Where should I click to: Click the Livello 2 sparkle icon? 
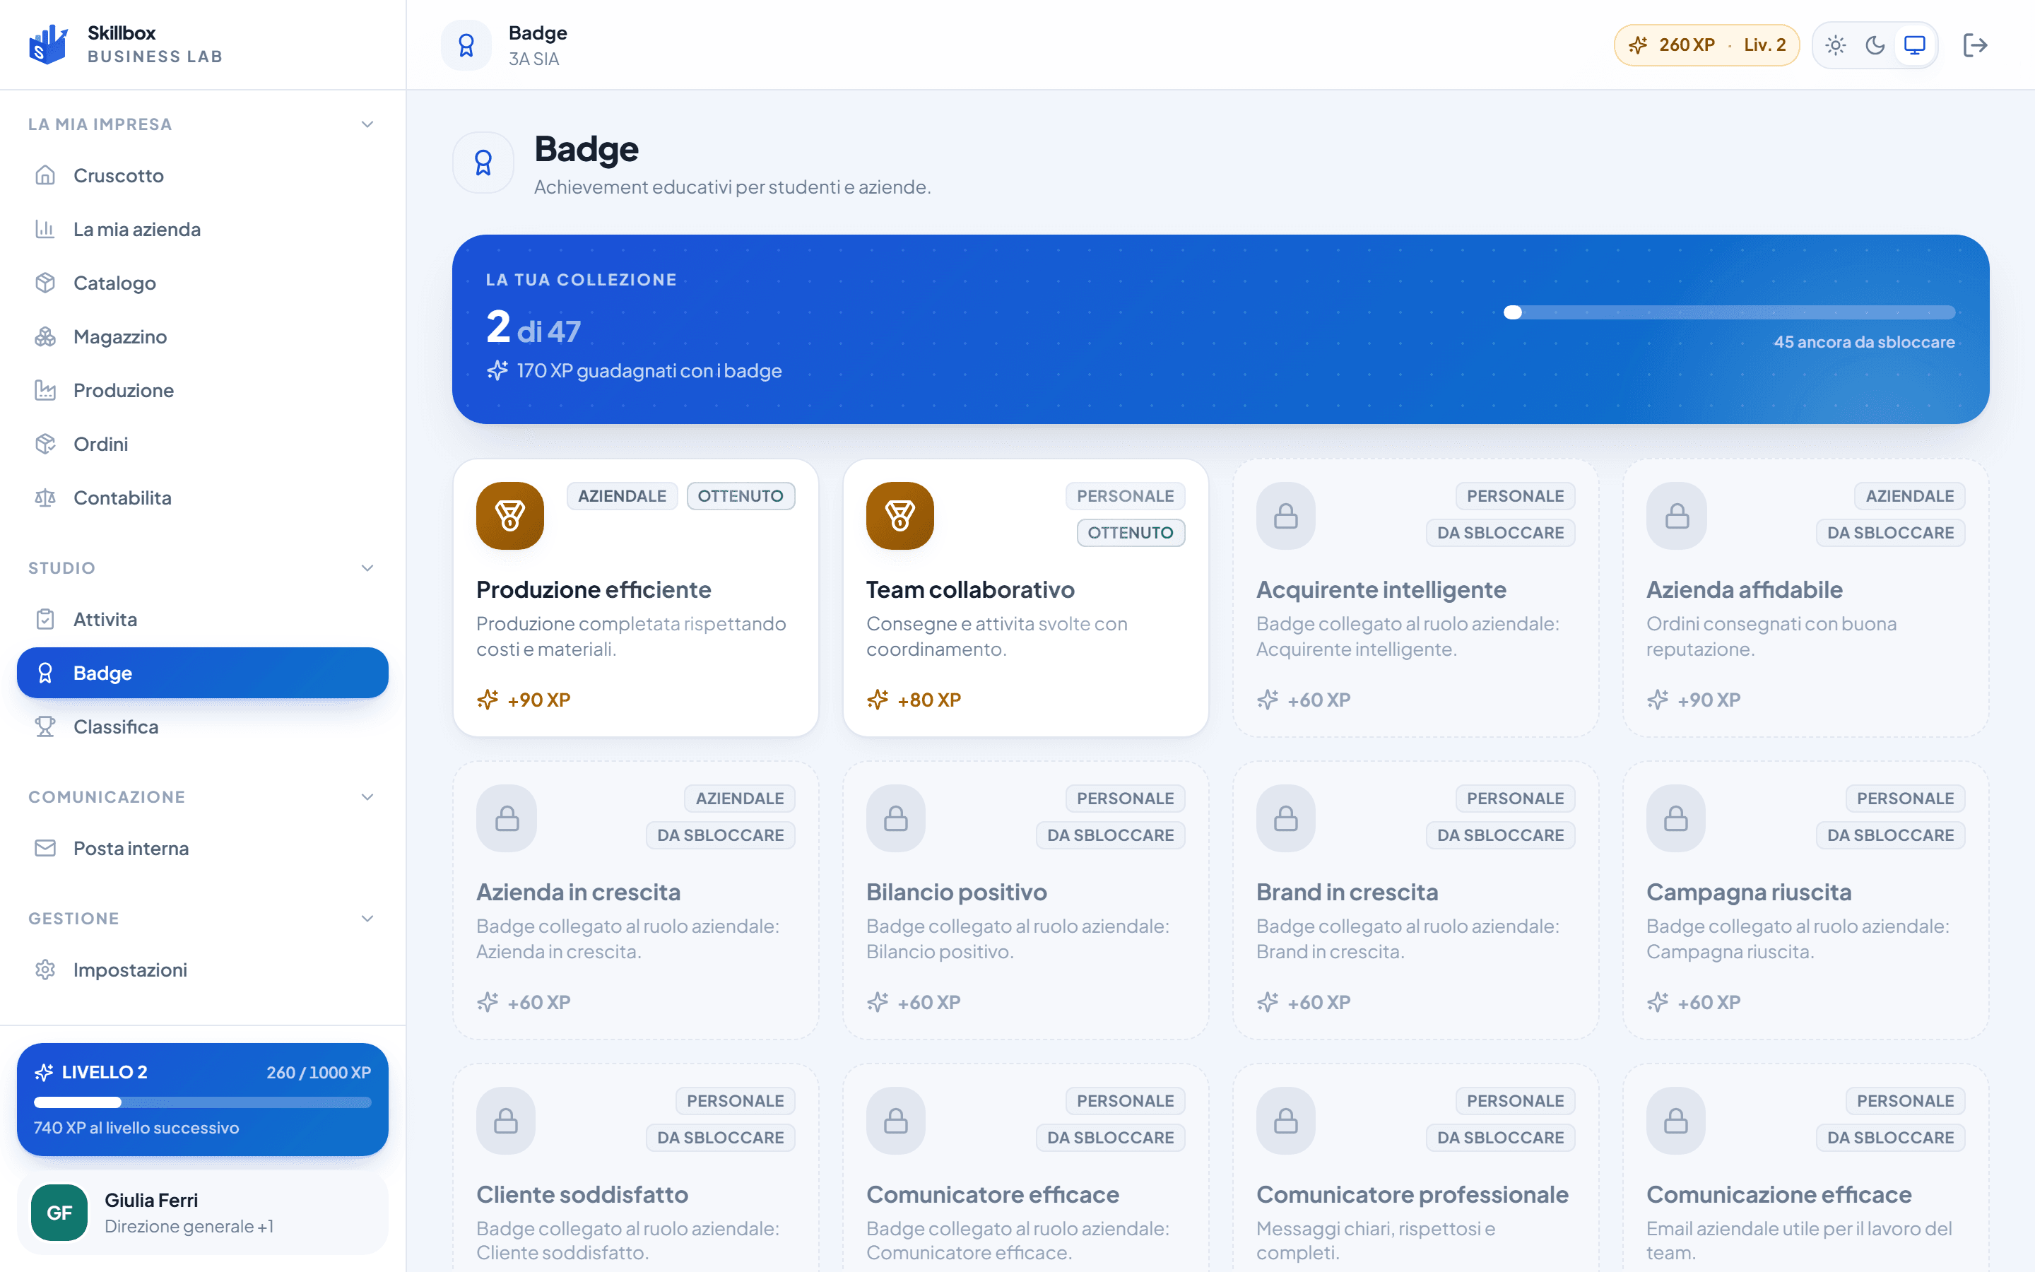(44, 1073)
